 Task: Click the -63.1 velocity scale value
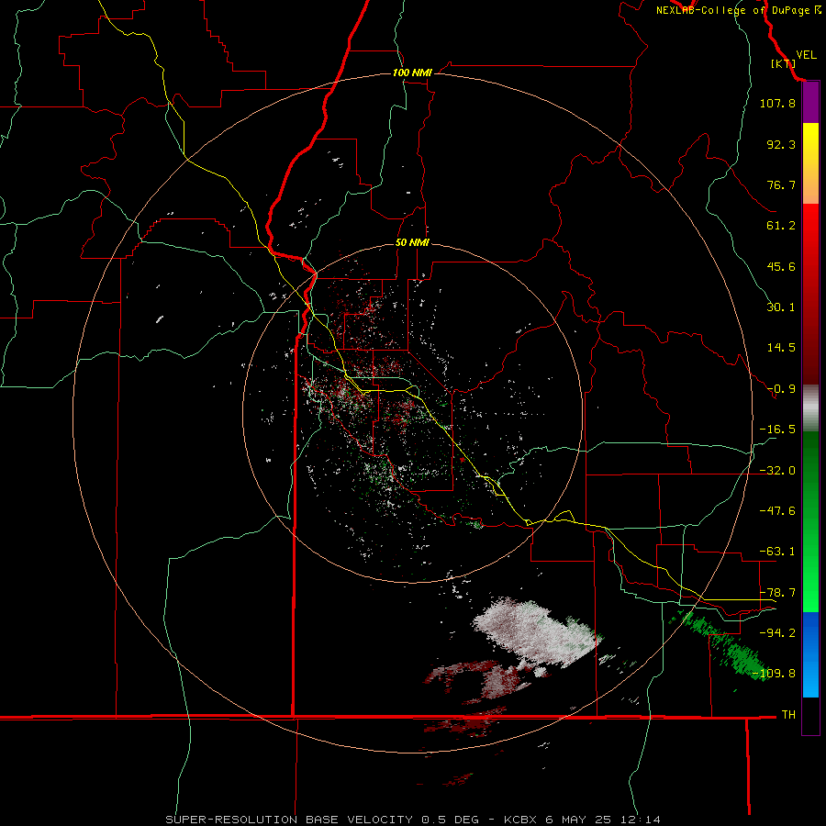pos(777,552)
